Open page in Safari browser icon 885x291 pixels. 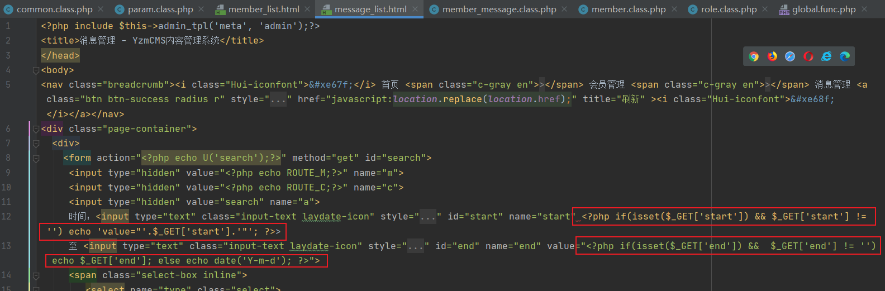coord(790,56)
